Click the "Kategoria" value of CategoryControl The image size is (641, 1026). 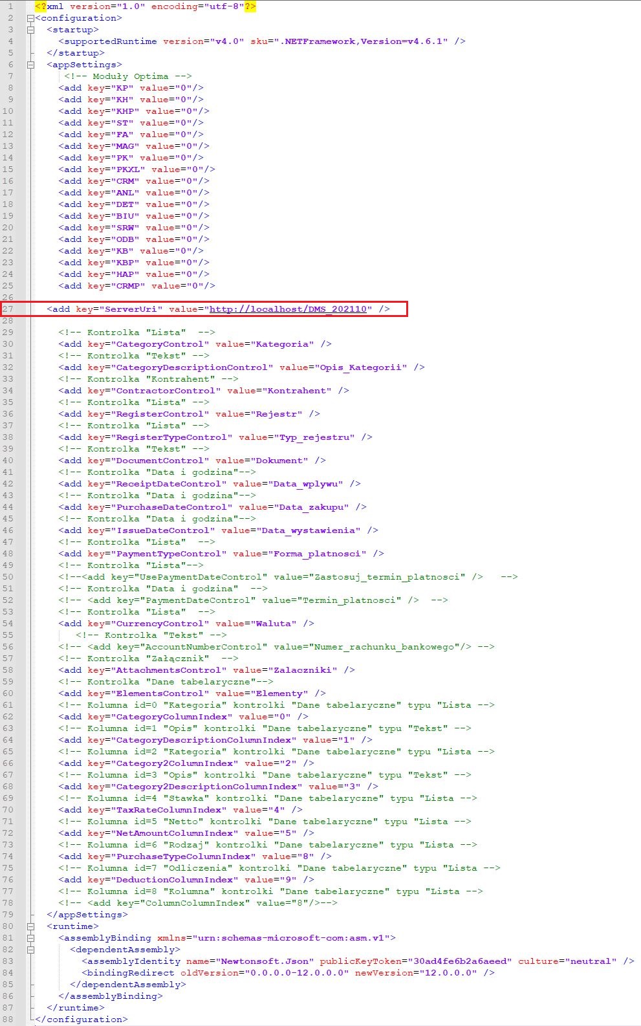[283, 344]
